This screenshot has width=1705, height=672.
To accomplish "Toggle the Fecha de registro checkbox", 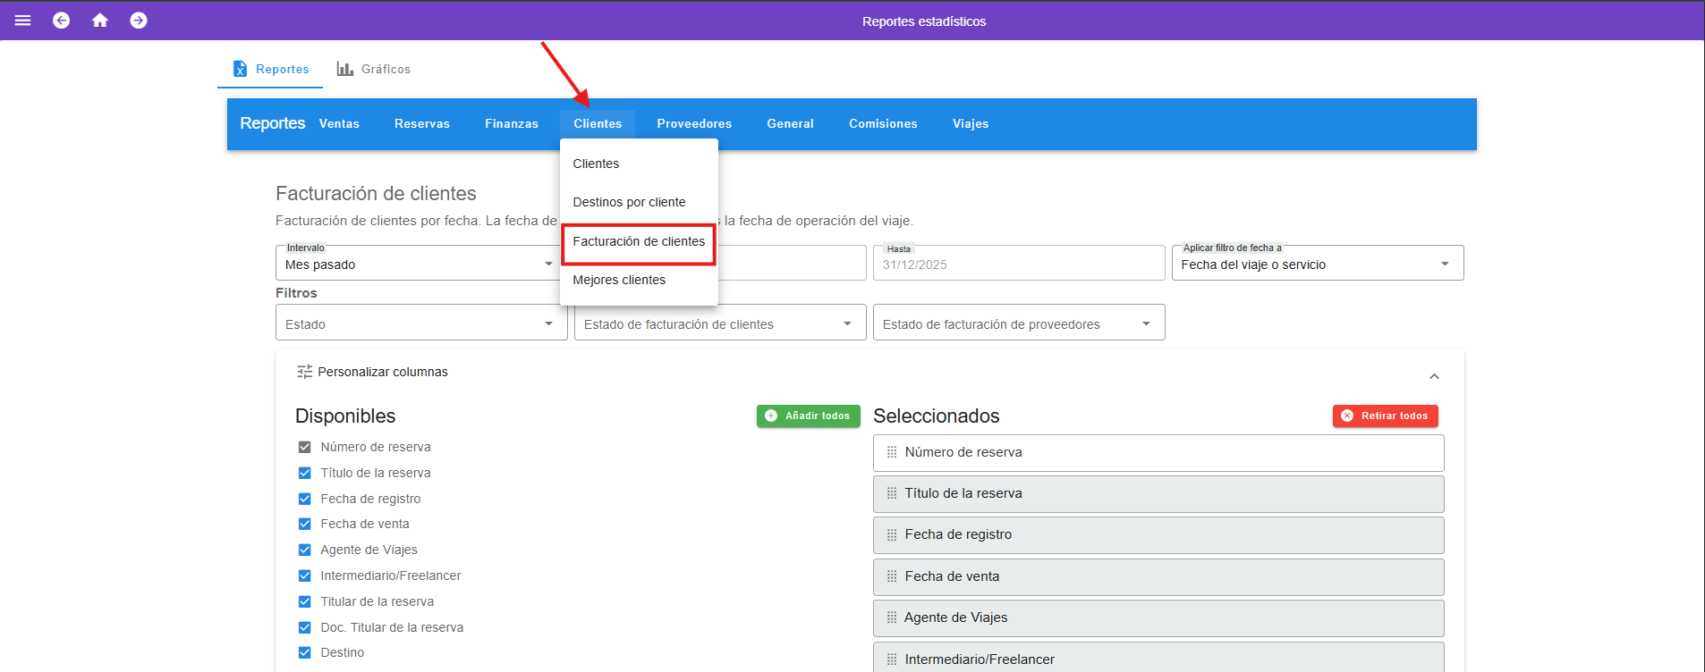I will click(x=305, y=499).
